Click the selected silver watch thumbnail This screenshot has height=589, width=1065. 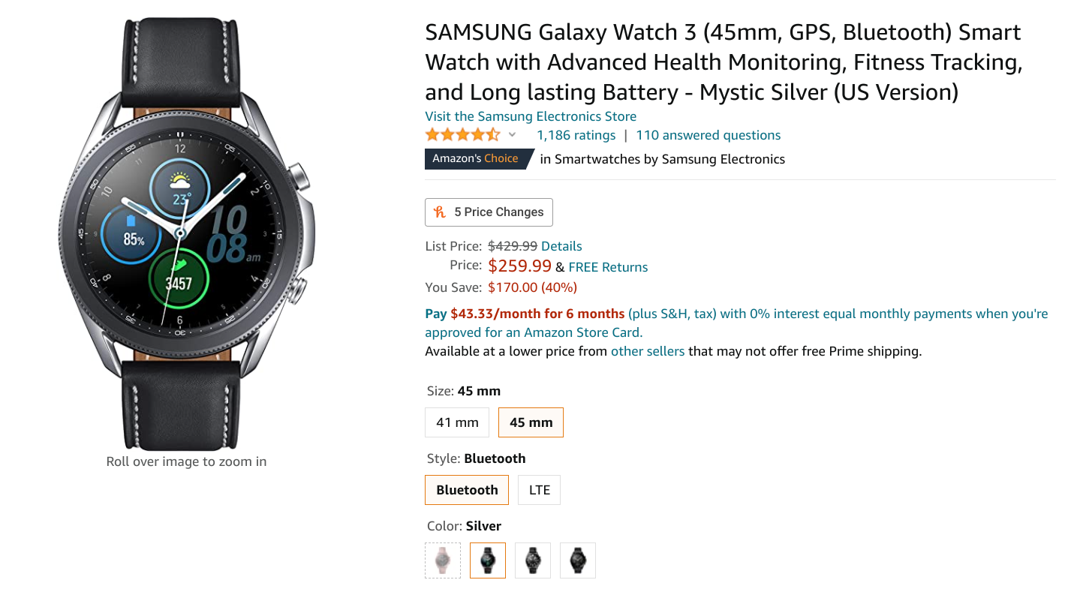pyautogui.click(x=487, y=560)
